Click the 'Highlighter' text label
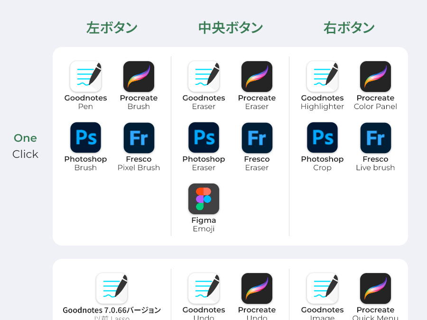The height and width of the screenshot is (320, 427). [322, 107]
